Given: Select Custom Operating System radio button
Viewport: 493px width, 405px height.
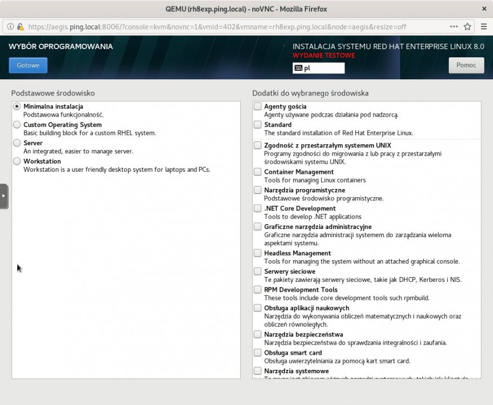Looking at the screenshot, I should [x=17, y=125].
